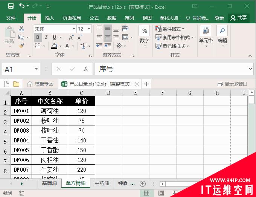Select the Format Painter brush
Image resolution: width=256 pixels, height=197 pixels.
point(21,46)
